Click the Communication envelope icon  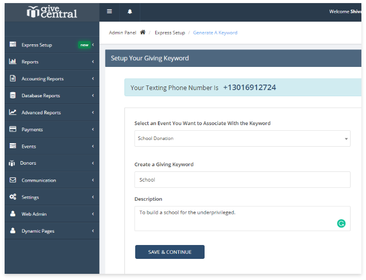(x=13, y=180)
